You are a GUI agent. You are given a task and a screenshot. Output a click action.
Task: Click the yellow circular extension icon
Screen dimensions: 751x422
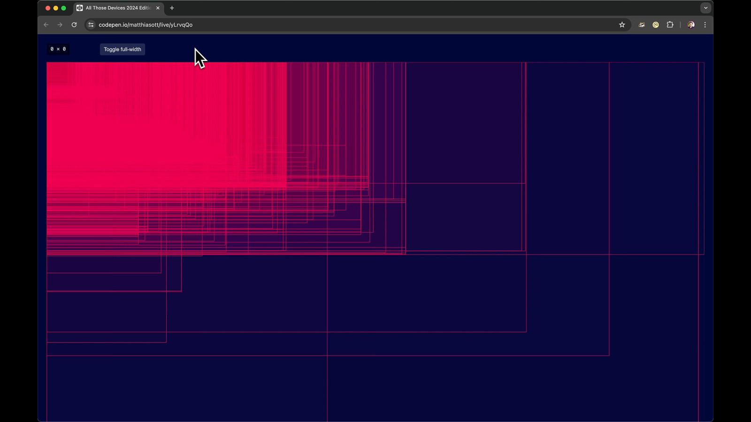[656, 25]
